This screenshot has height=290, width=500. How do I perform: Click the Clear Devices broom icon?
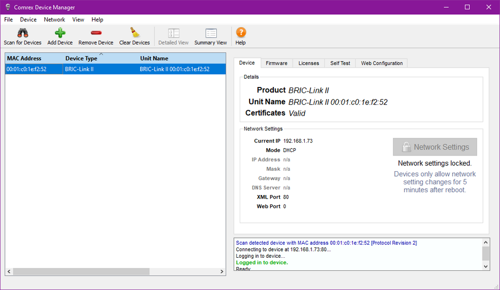135,33
